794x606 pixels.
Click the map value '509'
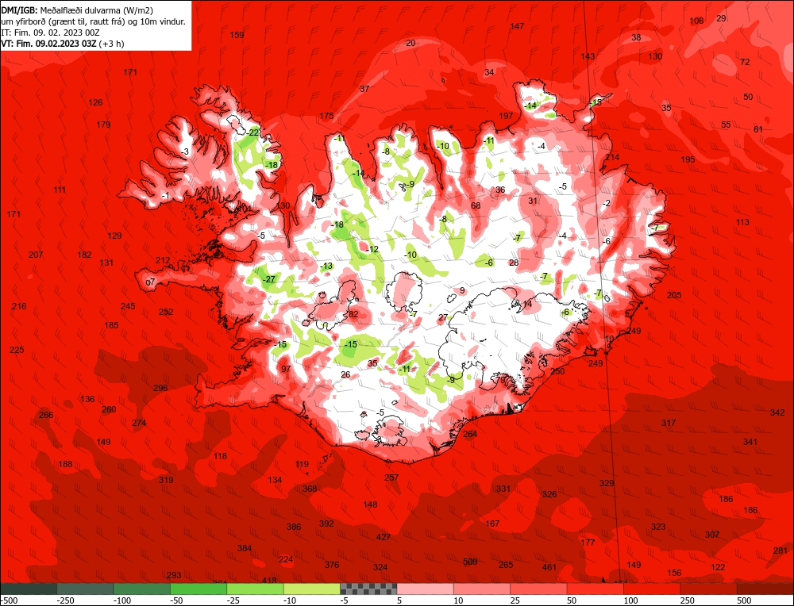tap(470, 562)
